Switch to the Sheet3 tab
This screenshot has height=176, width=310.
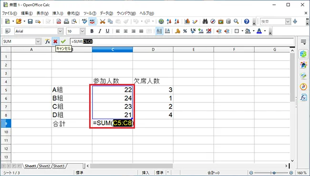59,166
